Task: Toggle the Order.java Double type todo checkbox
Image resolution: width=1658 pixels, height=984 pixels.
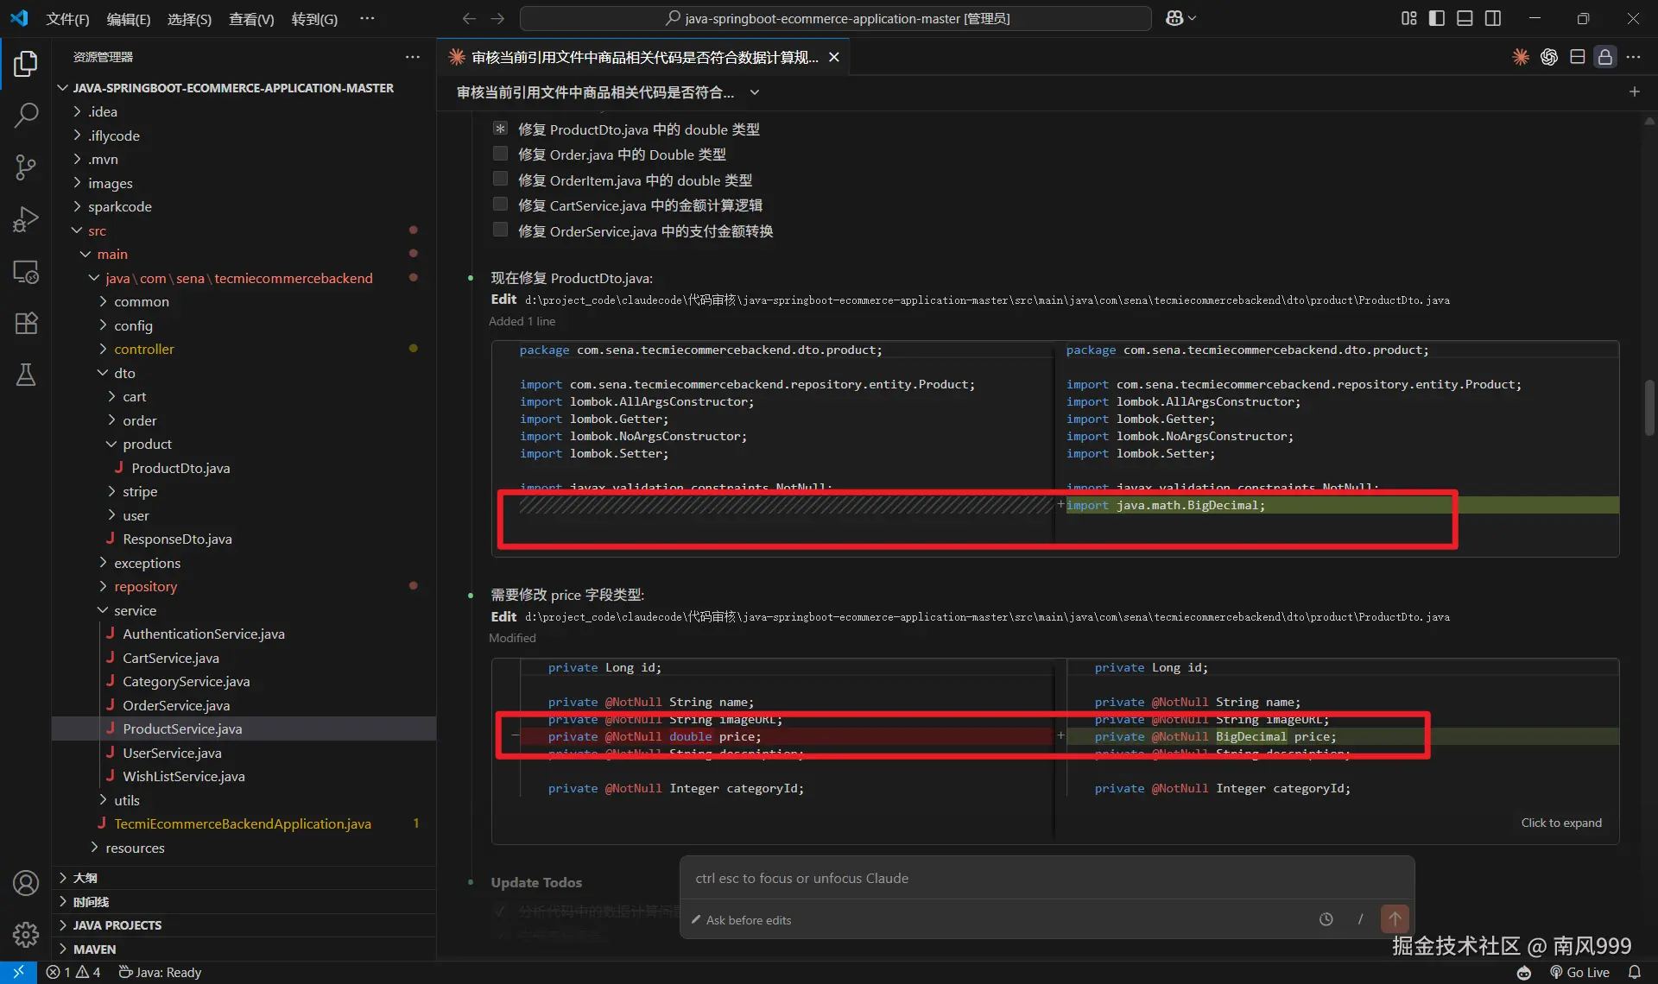Action: (500, 154)
